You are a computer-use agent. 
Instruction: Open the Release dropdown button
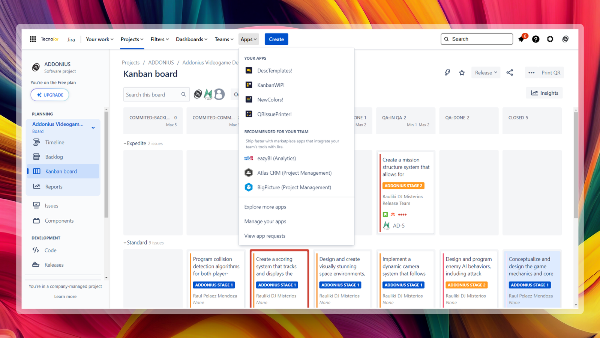click(x=486, y=72)
